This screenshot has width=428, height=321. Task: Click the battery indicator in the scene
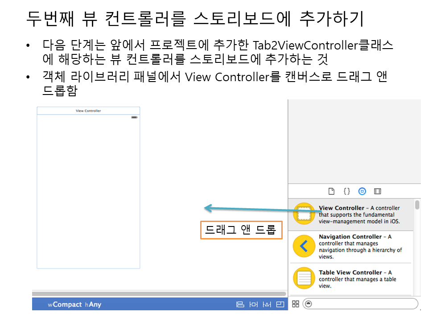pyautogui.click(x=134, y=117)
